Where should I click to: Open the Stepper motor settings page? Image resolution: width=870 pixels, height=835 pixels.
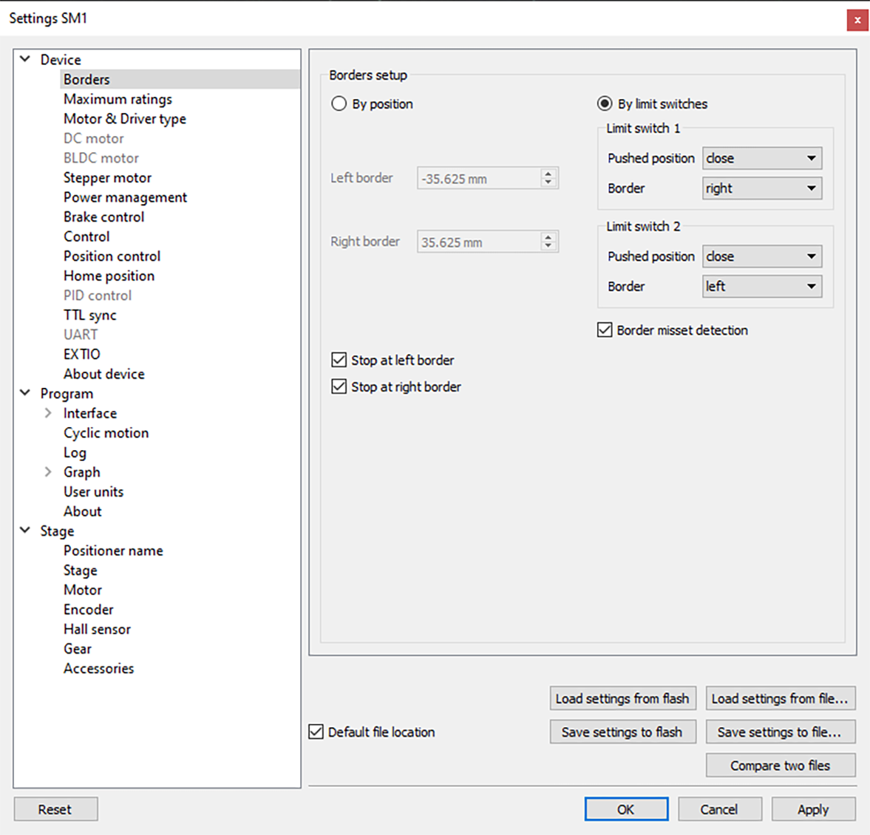click(107, 177)
